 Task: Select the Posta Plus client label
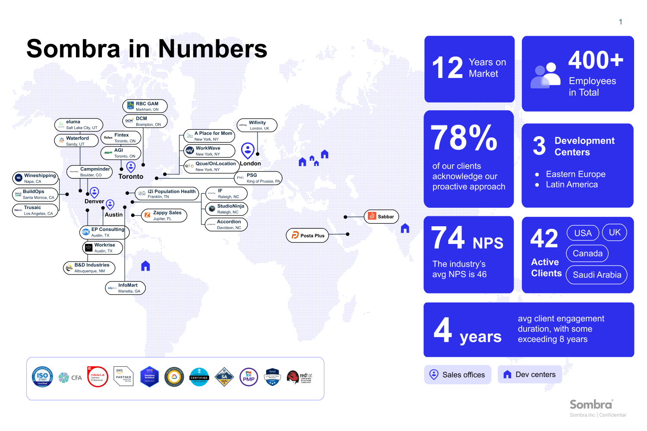click(x=308, y=236)
